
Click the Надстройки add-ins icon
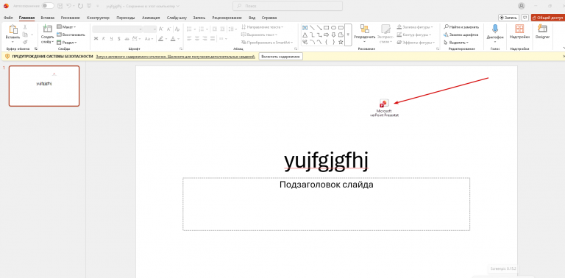[x=519, y=29]
